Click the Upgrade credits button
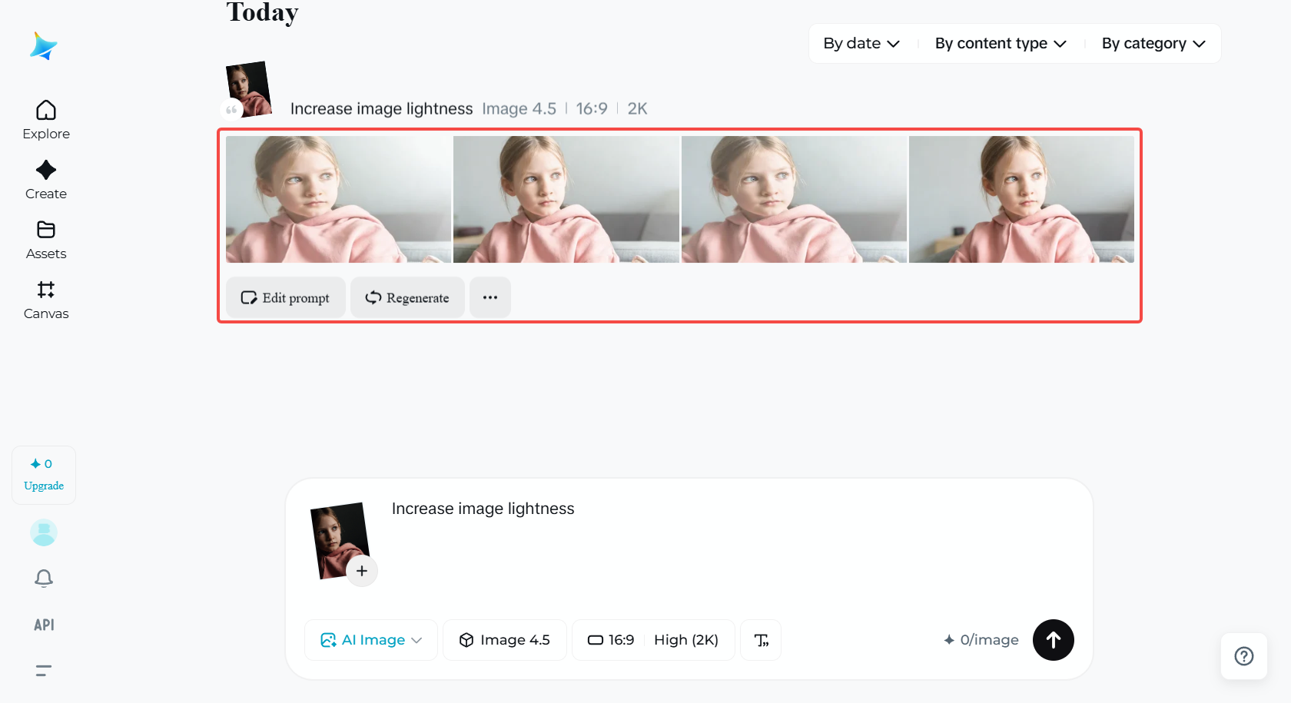 [44, 475]
